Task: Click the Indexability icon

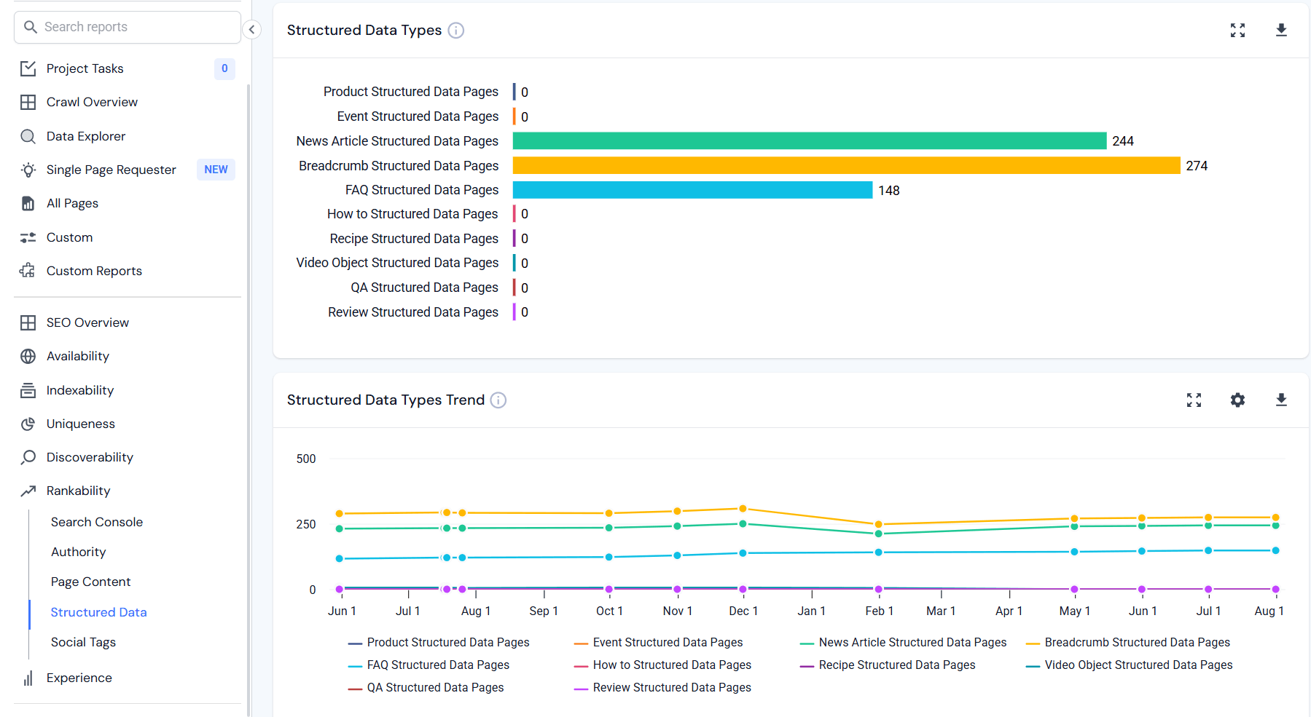Action: tap(28, 390)
